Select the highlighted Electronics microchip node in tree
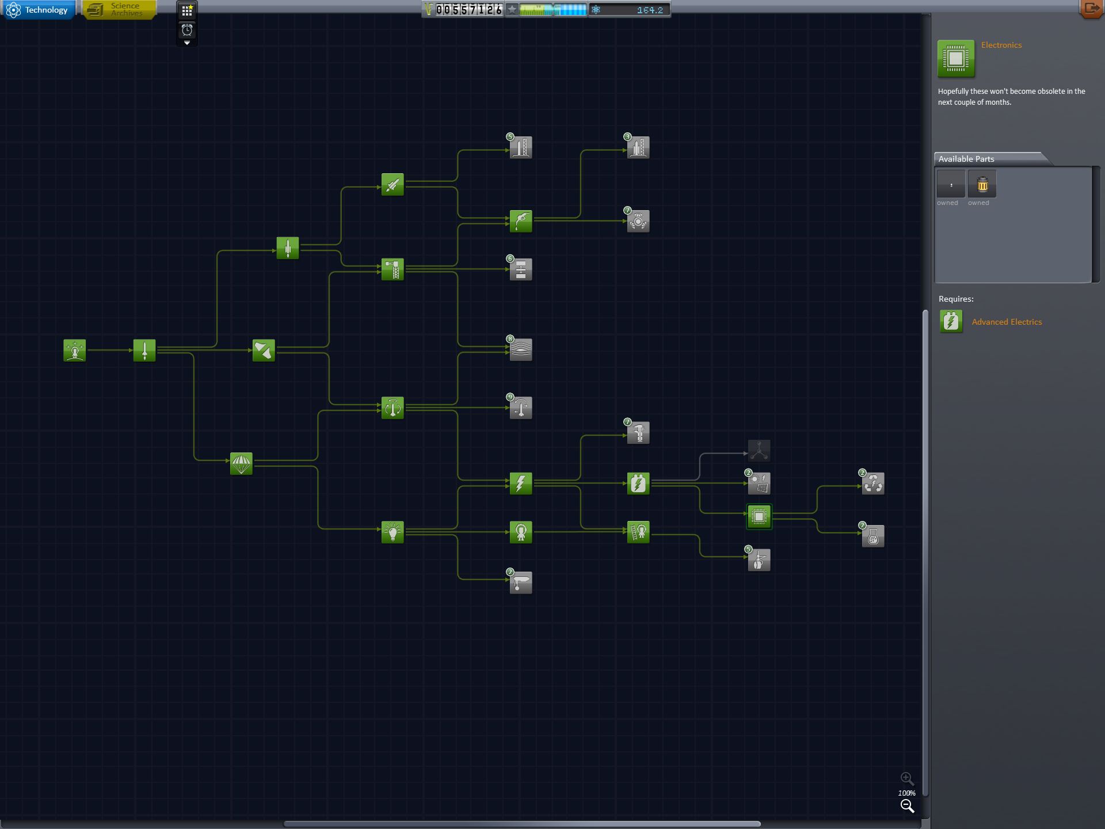This screenshot has height=829, width=1105. (759, 517)
